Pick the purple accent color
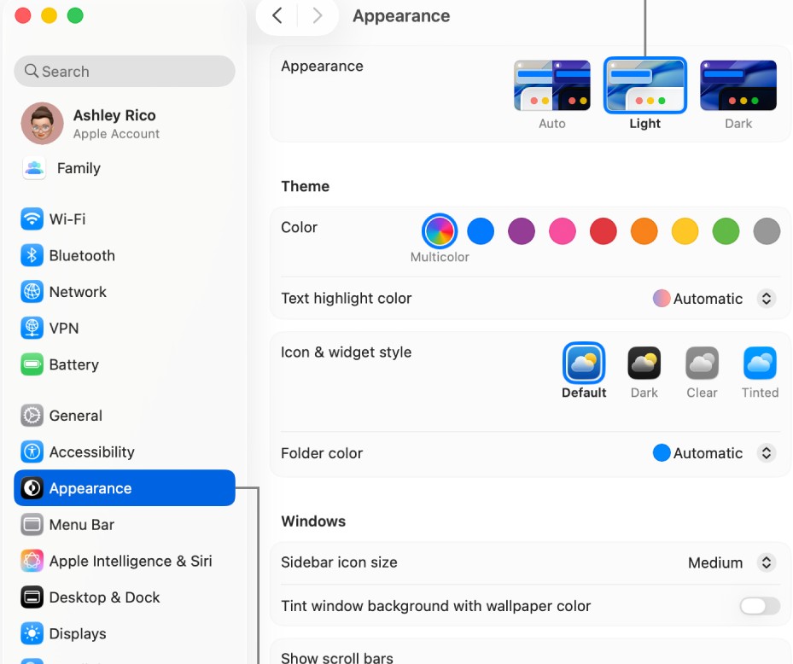The image size is (793, 664). pos(521,231)
